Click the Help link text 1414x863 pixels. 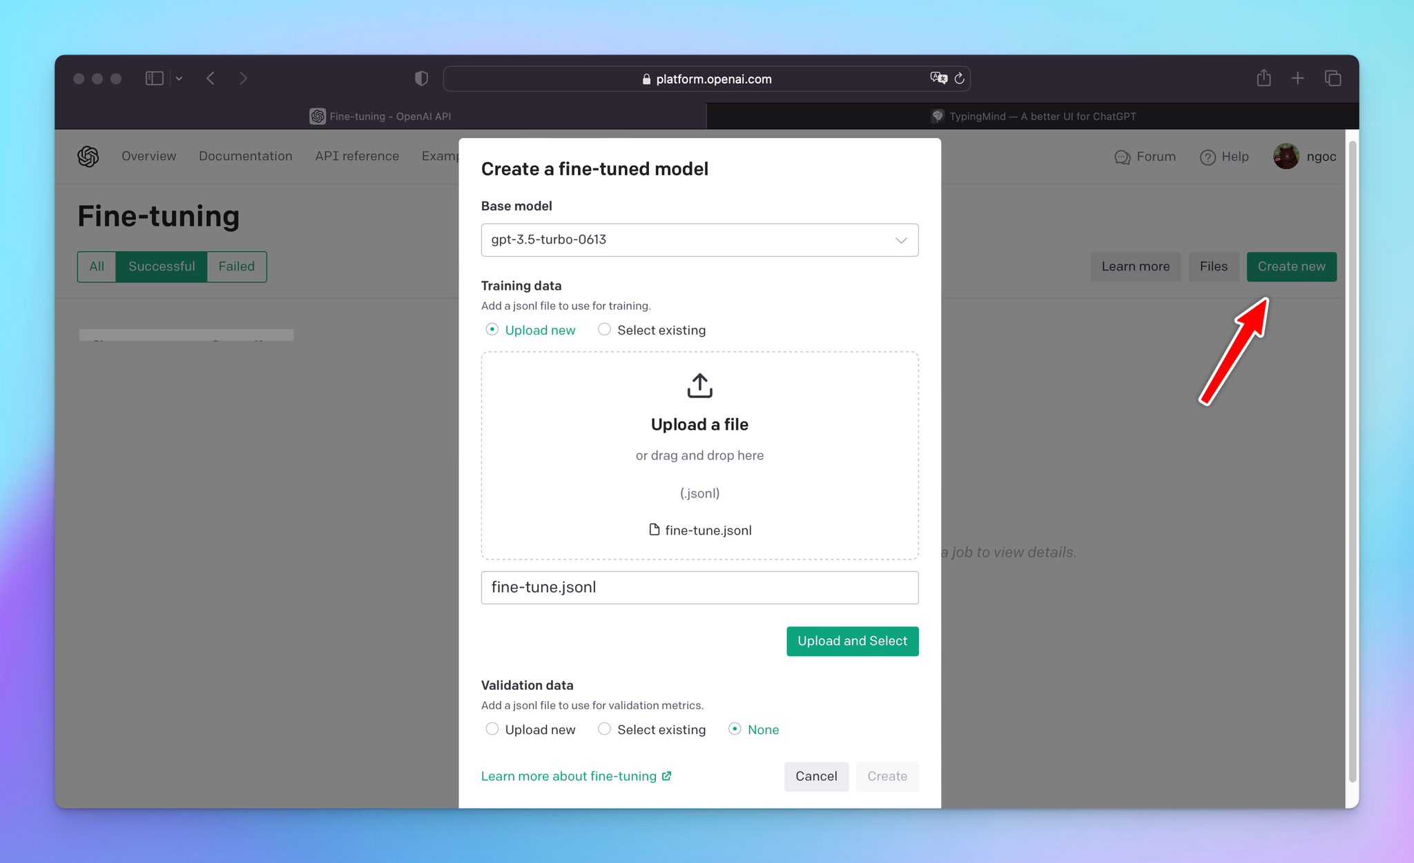pos(1234,157)
